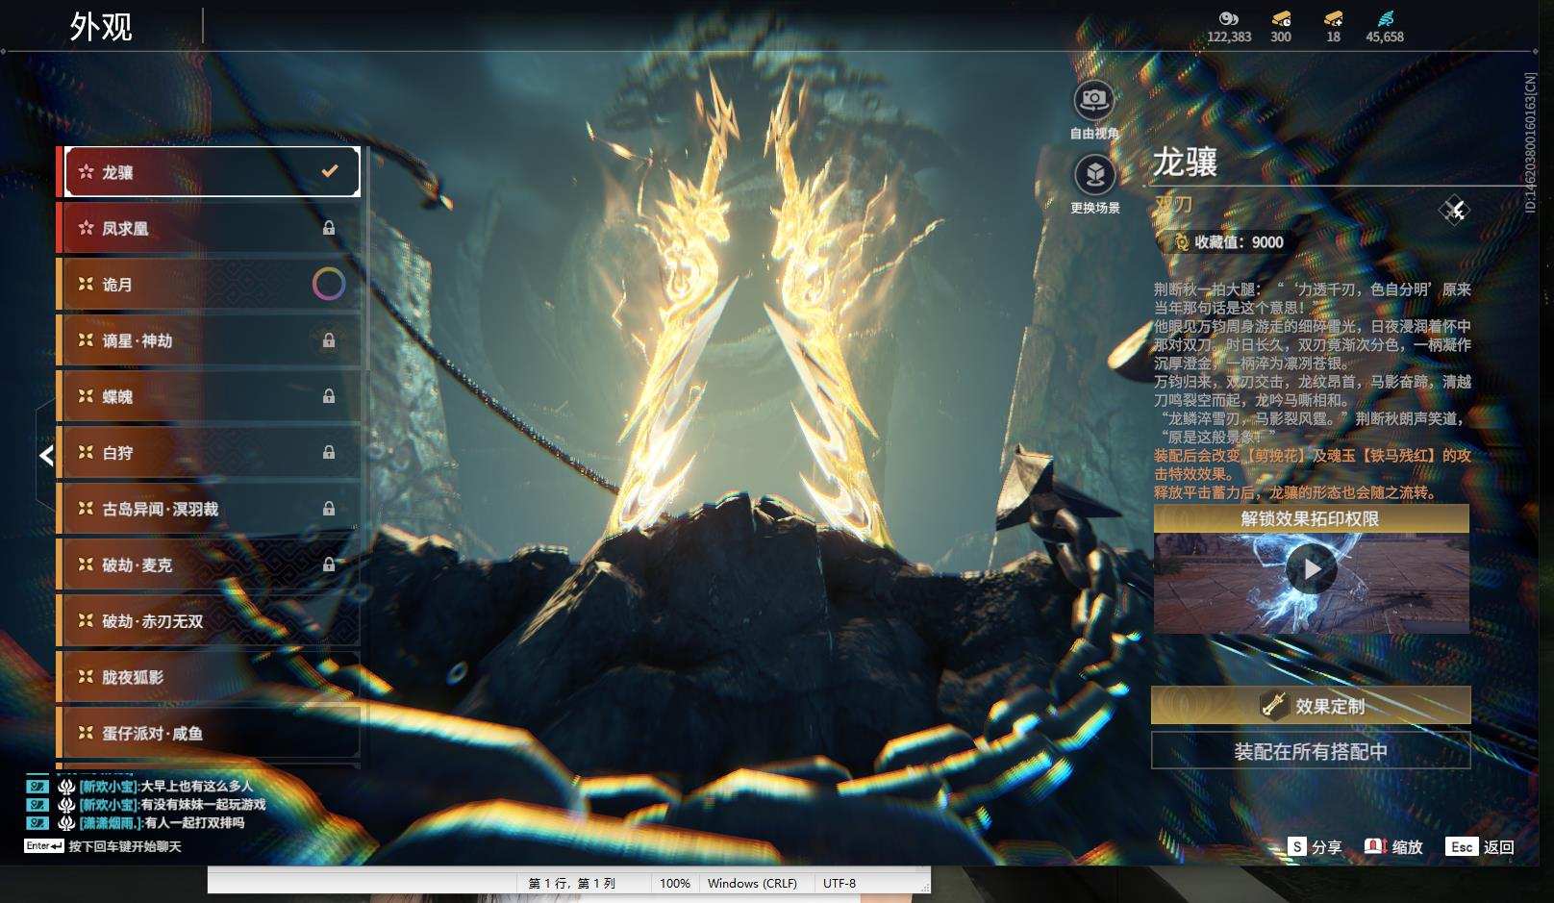Click the lock icon on 滴星·神劫 row
This screenshot has height=903, width=1554.
(329, 340)
